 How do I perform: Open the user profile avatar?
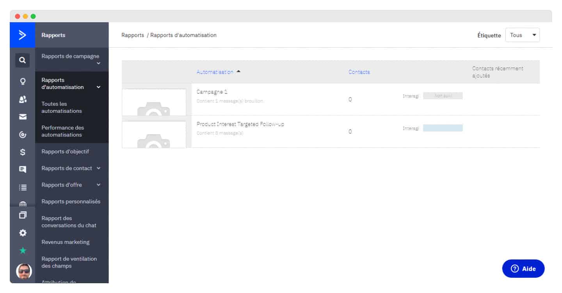click(23, 271)
